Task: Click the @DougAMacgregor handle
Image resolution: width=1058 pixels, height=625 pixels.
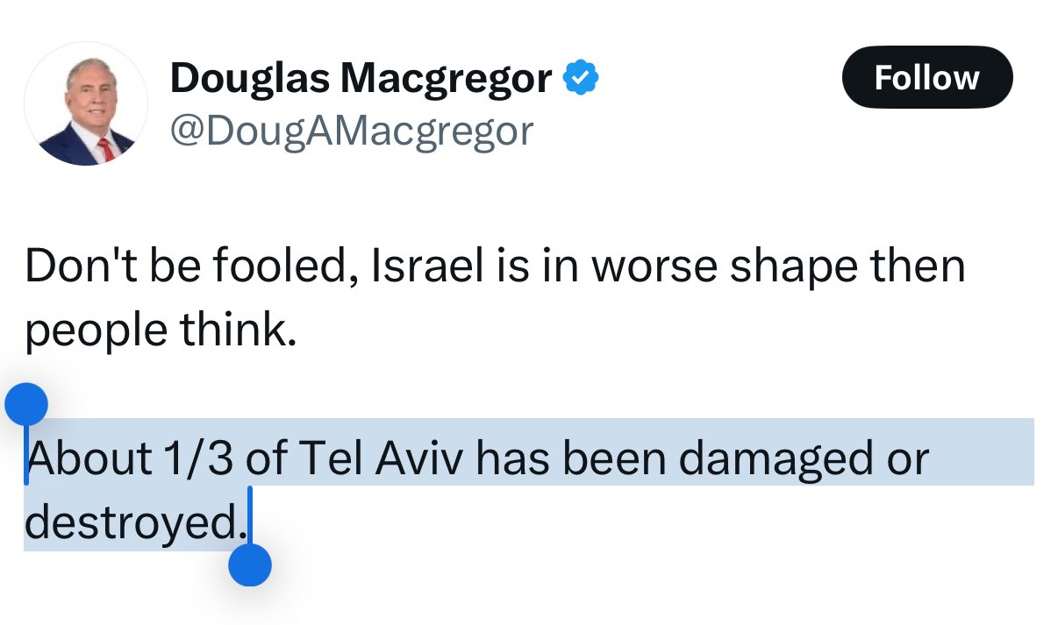Action: coord(351,132)
